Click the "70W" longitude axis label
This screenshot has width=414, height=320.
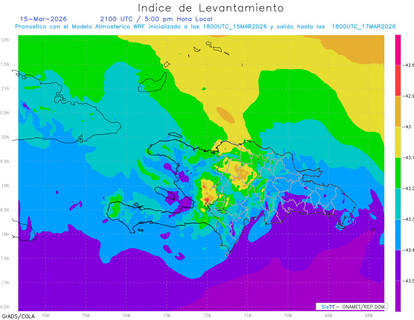(288, 315)
